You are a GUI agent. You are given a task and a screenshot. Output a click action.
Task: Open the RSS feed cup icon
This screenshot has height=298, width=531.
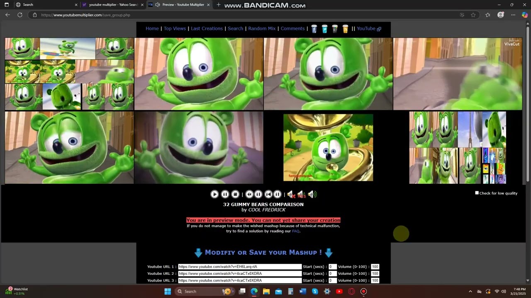click(x=345, y=29)
